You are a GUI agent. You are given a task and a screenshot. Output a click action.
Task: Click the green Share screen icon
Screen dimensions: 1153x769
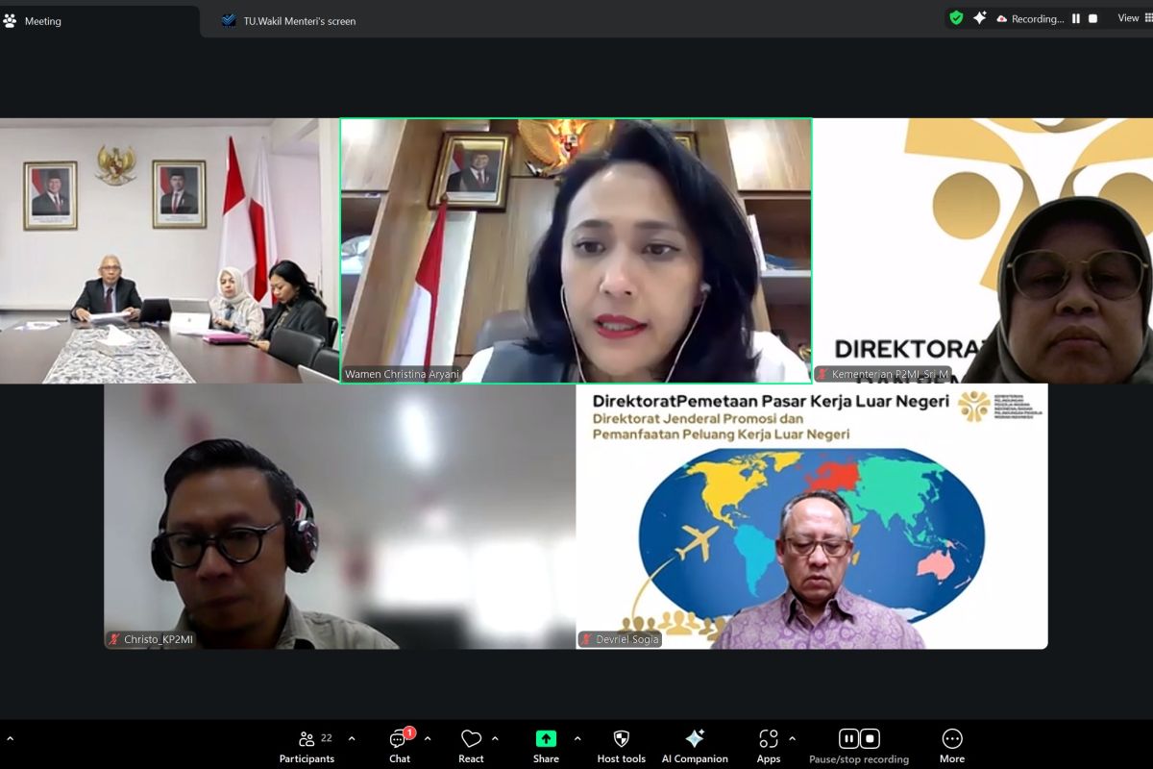pyautogui.click(x=545, y=738)
